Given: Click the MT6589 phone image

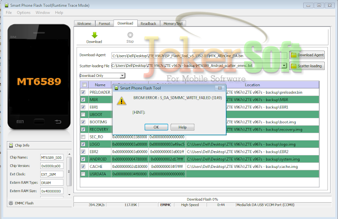Looking at the screenshot, I should coord(39,77).
